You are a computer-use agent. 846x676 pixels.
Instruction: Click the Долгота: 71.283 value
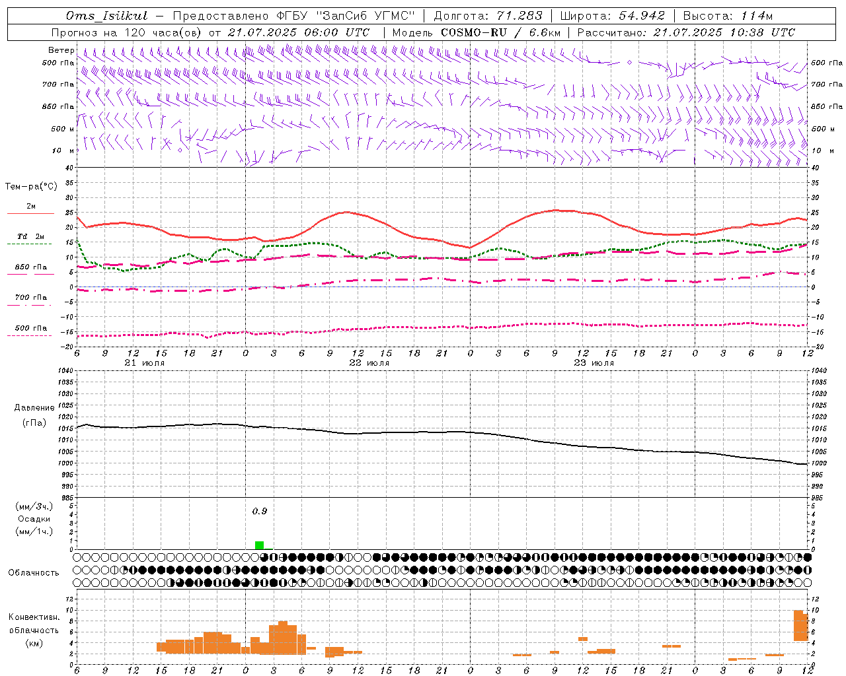488,16
